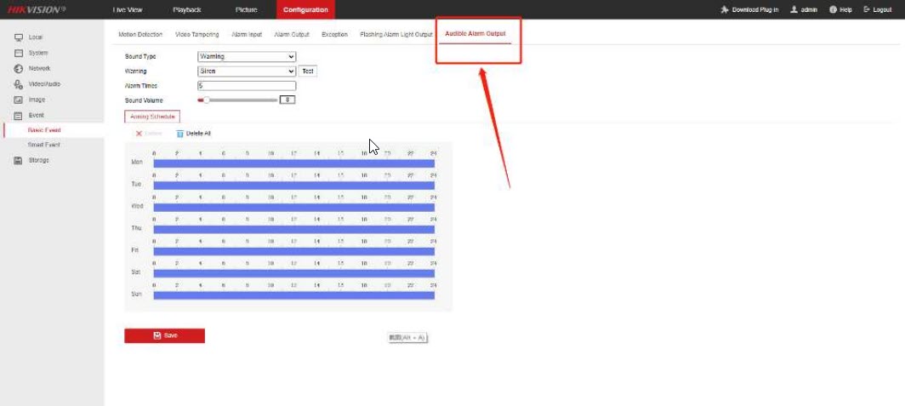Screen dimensions: 905x406
Task: Open the Sound Type dropdown
Action: [x=246, y=56]
